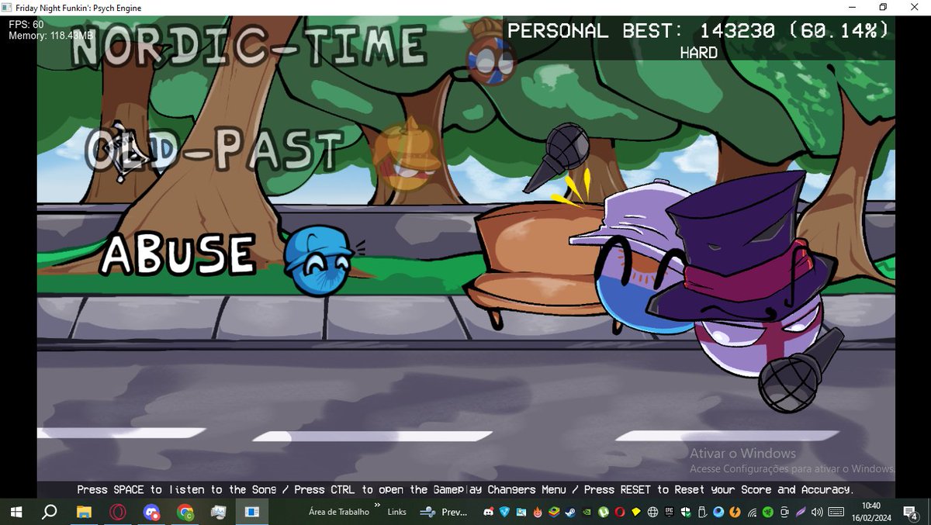Open Opera GX browser from taskbar
The height and width of the screenshot is (525, 931).
(117, 512)
